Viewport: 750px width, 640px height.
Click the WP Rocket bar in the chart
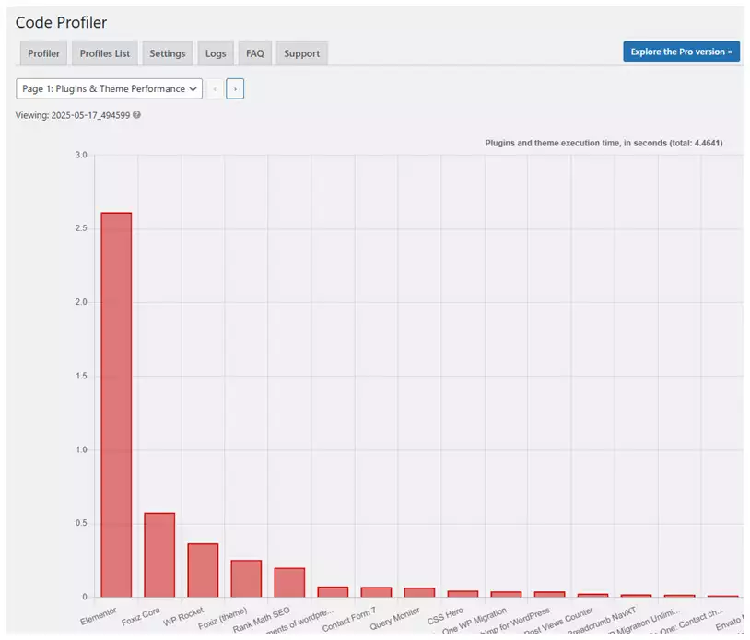(203, 570)
